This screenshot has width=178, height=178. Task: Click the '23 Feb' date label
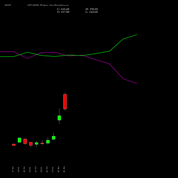tap(30, 169)
